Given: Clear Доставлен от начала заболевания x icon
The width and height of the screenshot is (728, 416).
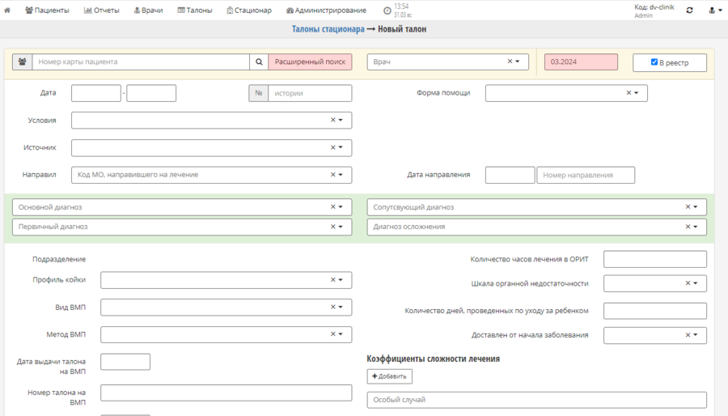Looking at the screenshot, I should (x=688, y=335).
